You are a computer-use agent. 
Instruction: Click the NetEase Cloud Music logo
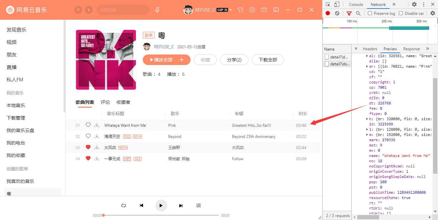pyautogui.click(x=26, y=10)
